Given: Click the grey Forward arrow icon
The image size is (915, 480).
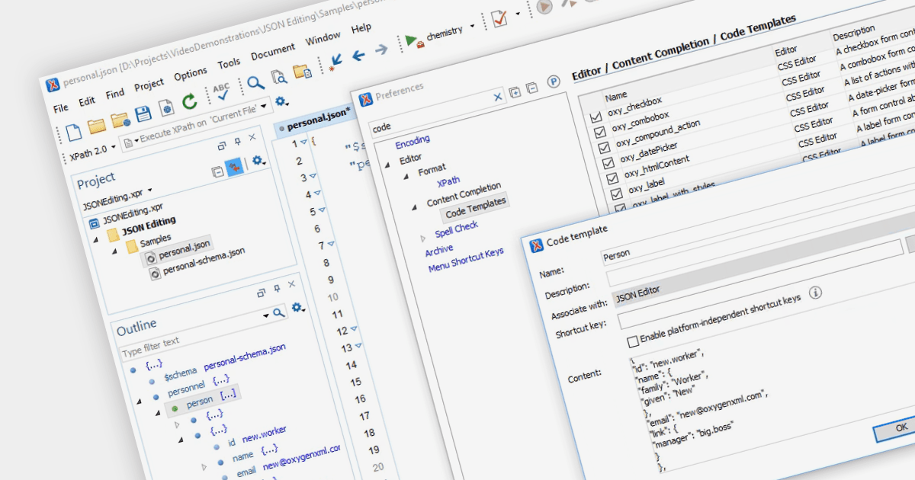Looking at the screenshot, I should coord(380,49).
